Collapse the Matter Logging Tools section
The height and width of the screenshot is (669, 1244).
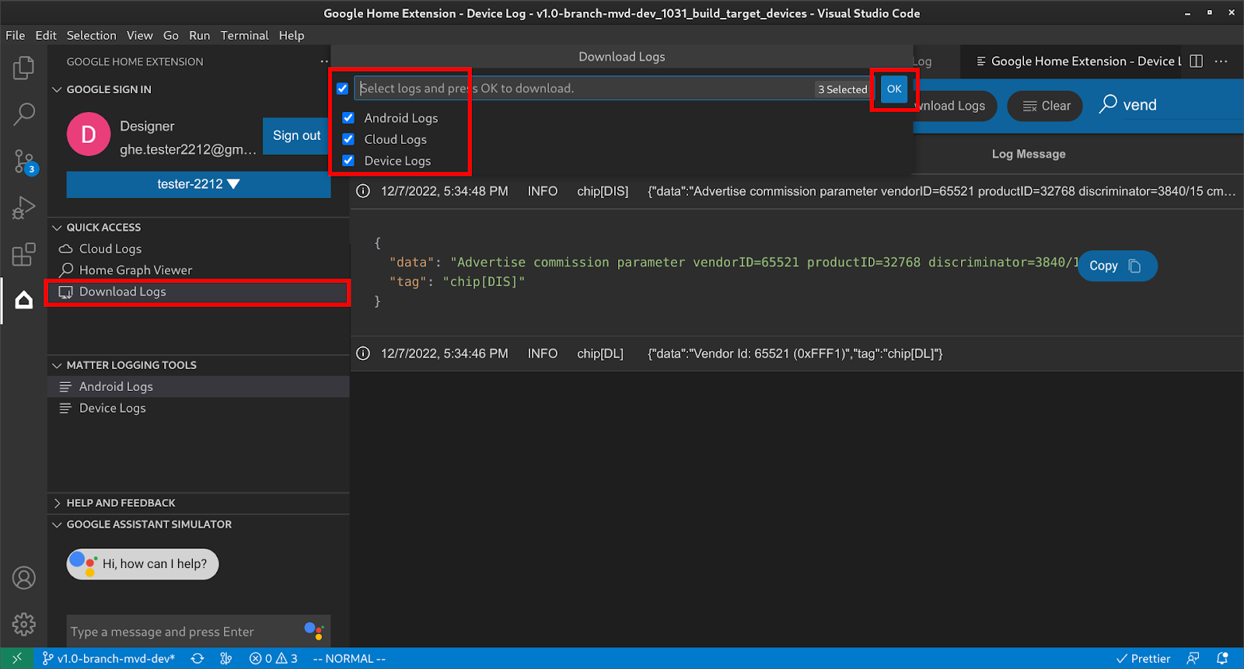(x=131, y=365)
